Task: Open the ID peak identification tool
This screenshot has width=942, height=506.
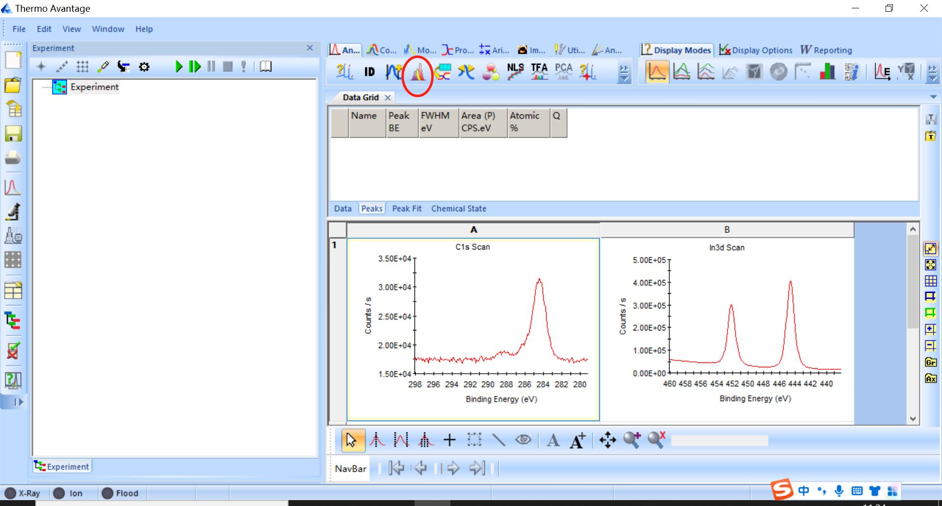Action: [369, 72]
